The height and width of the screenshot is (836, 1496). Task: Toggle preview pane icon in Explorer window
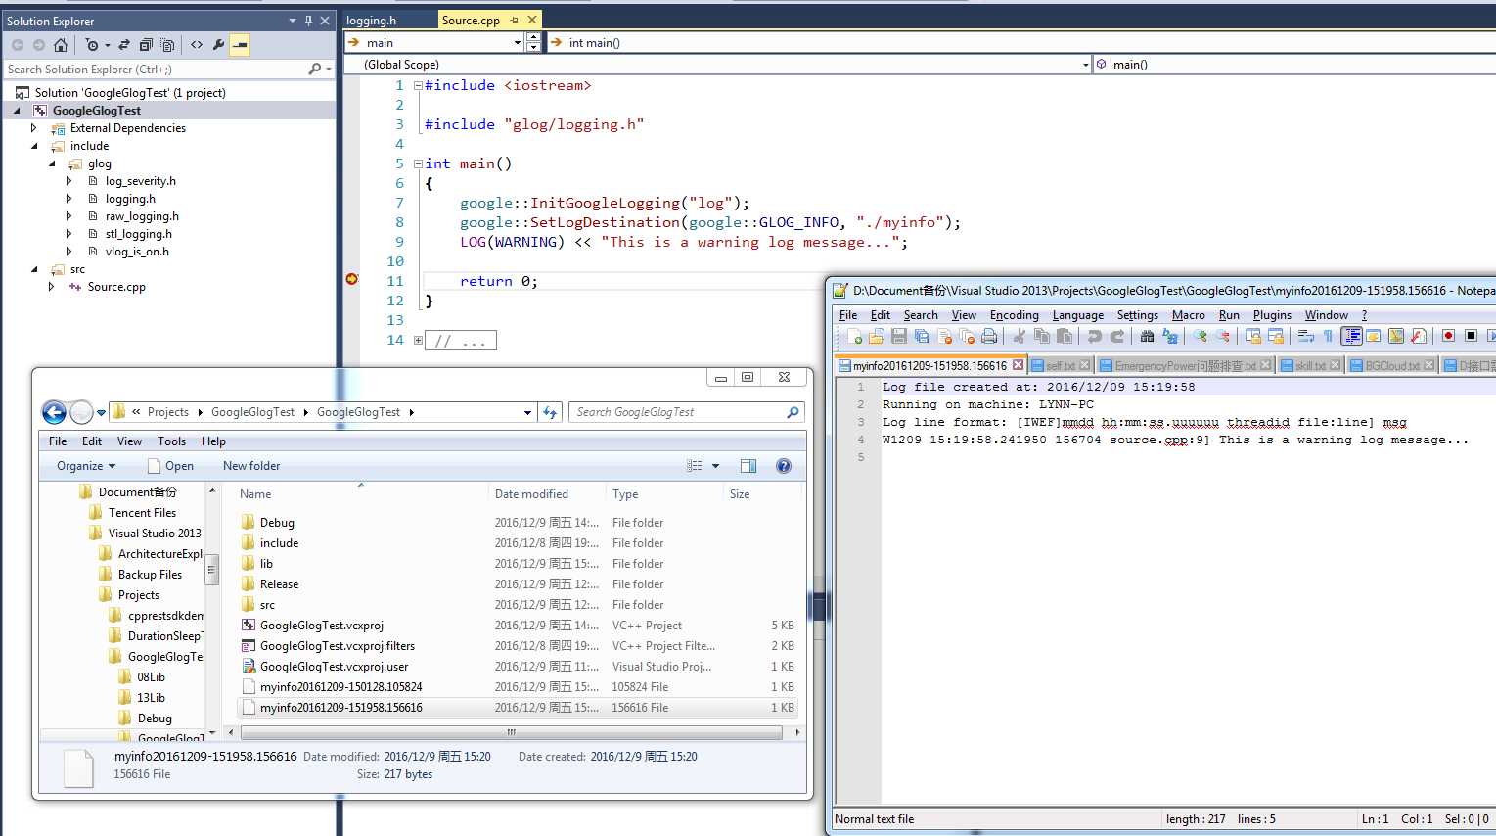748,466
